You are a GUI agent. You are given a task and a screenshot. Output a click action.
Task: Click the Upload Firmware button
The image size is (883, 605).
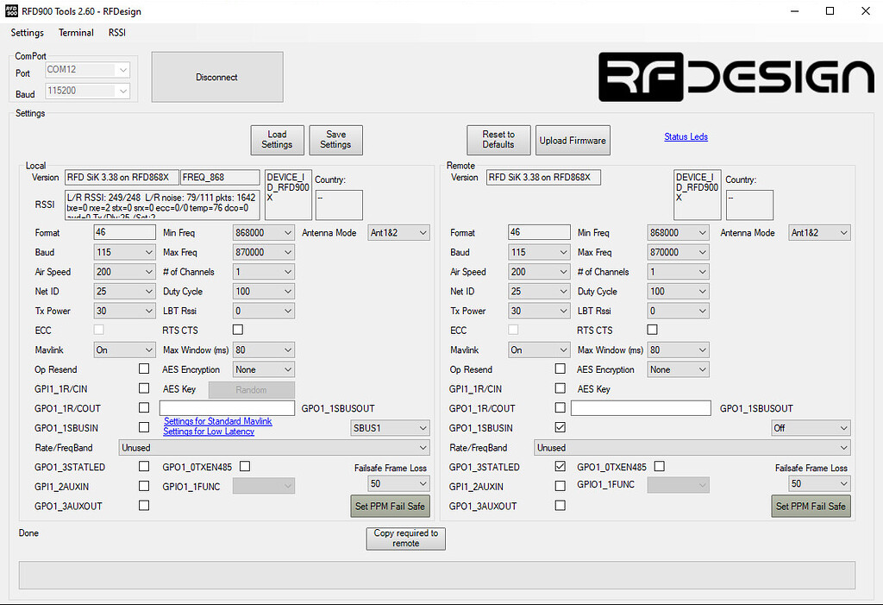[573, 139]
